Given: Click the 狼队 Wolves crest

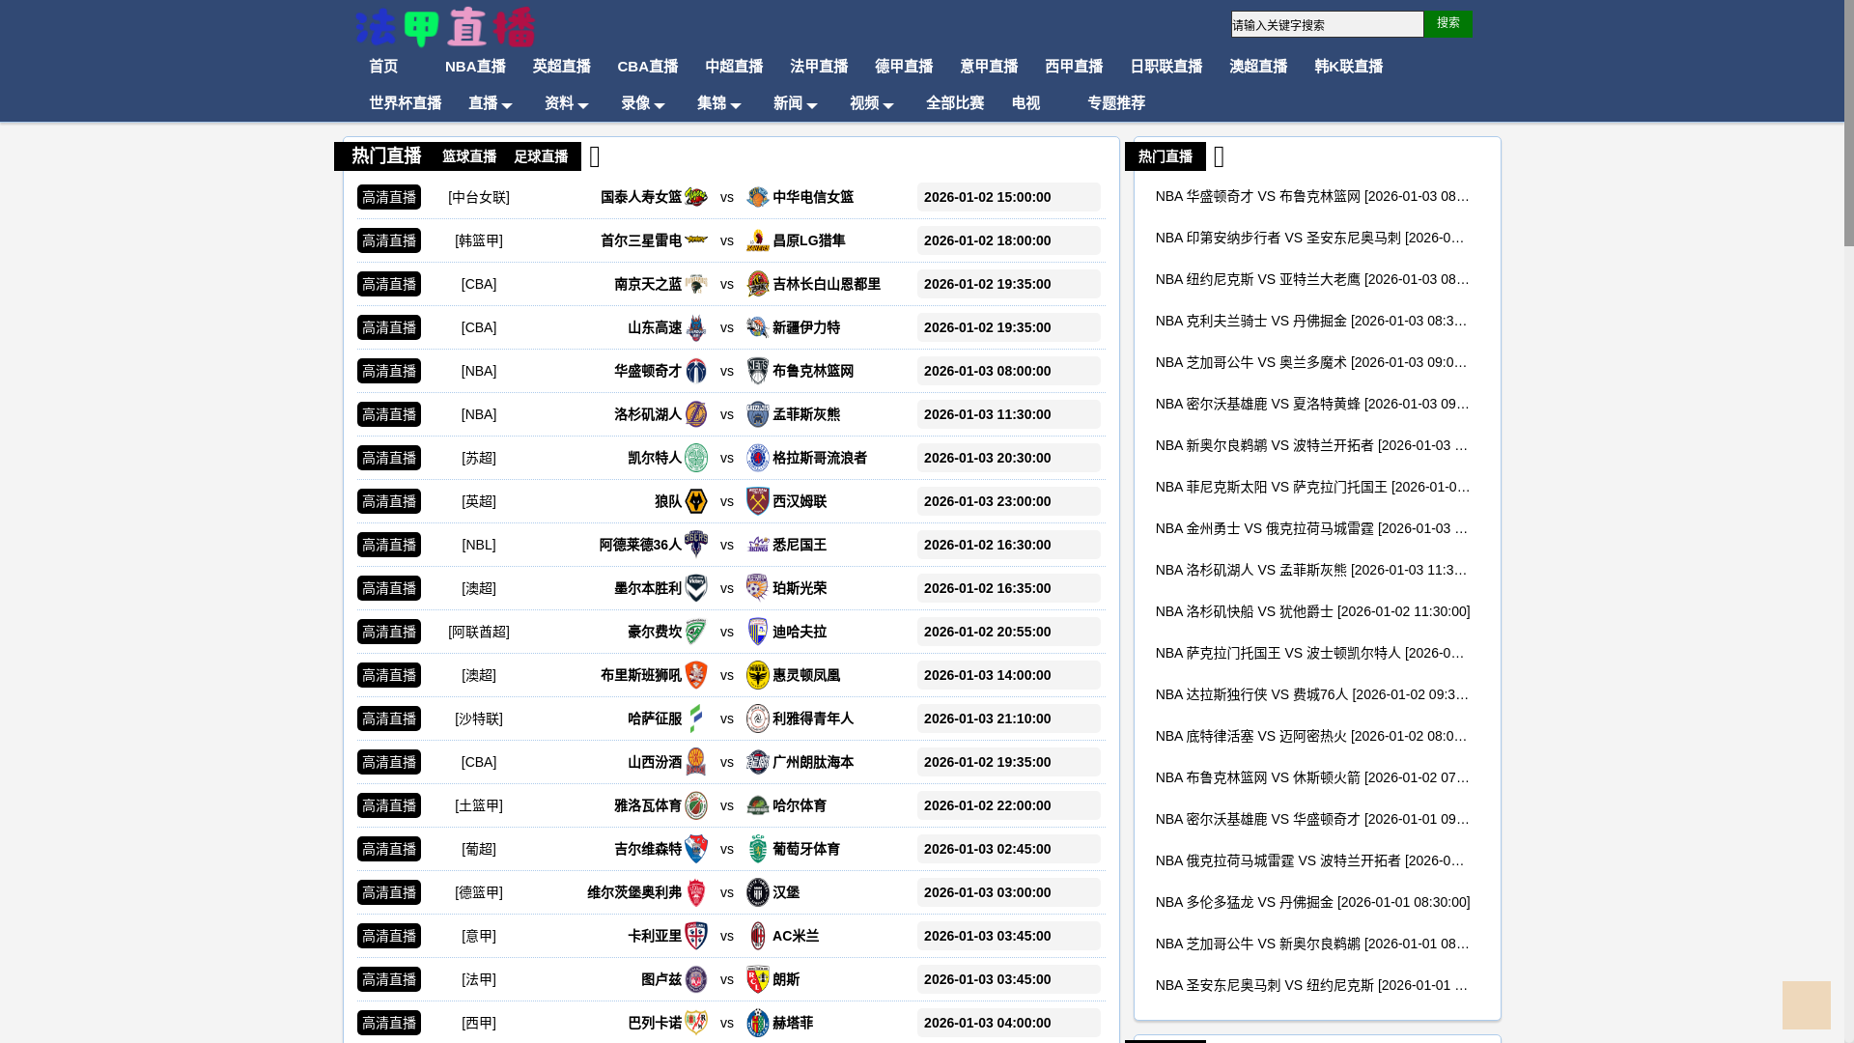Looking at the screenshot, I should pyautogui.click(x=696, y=501).
